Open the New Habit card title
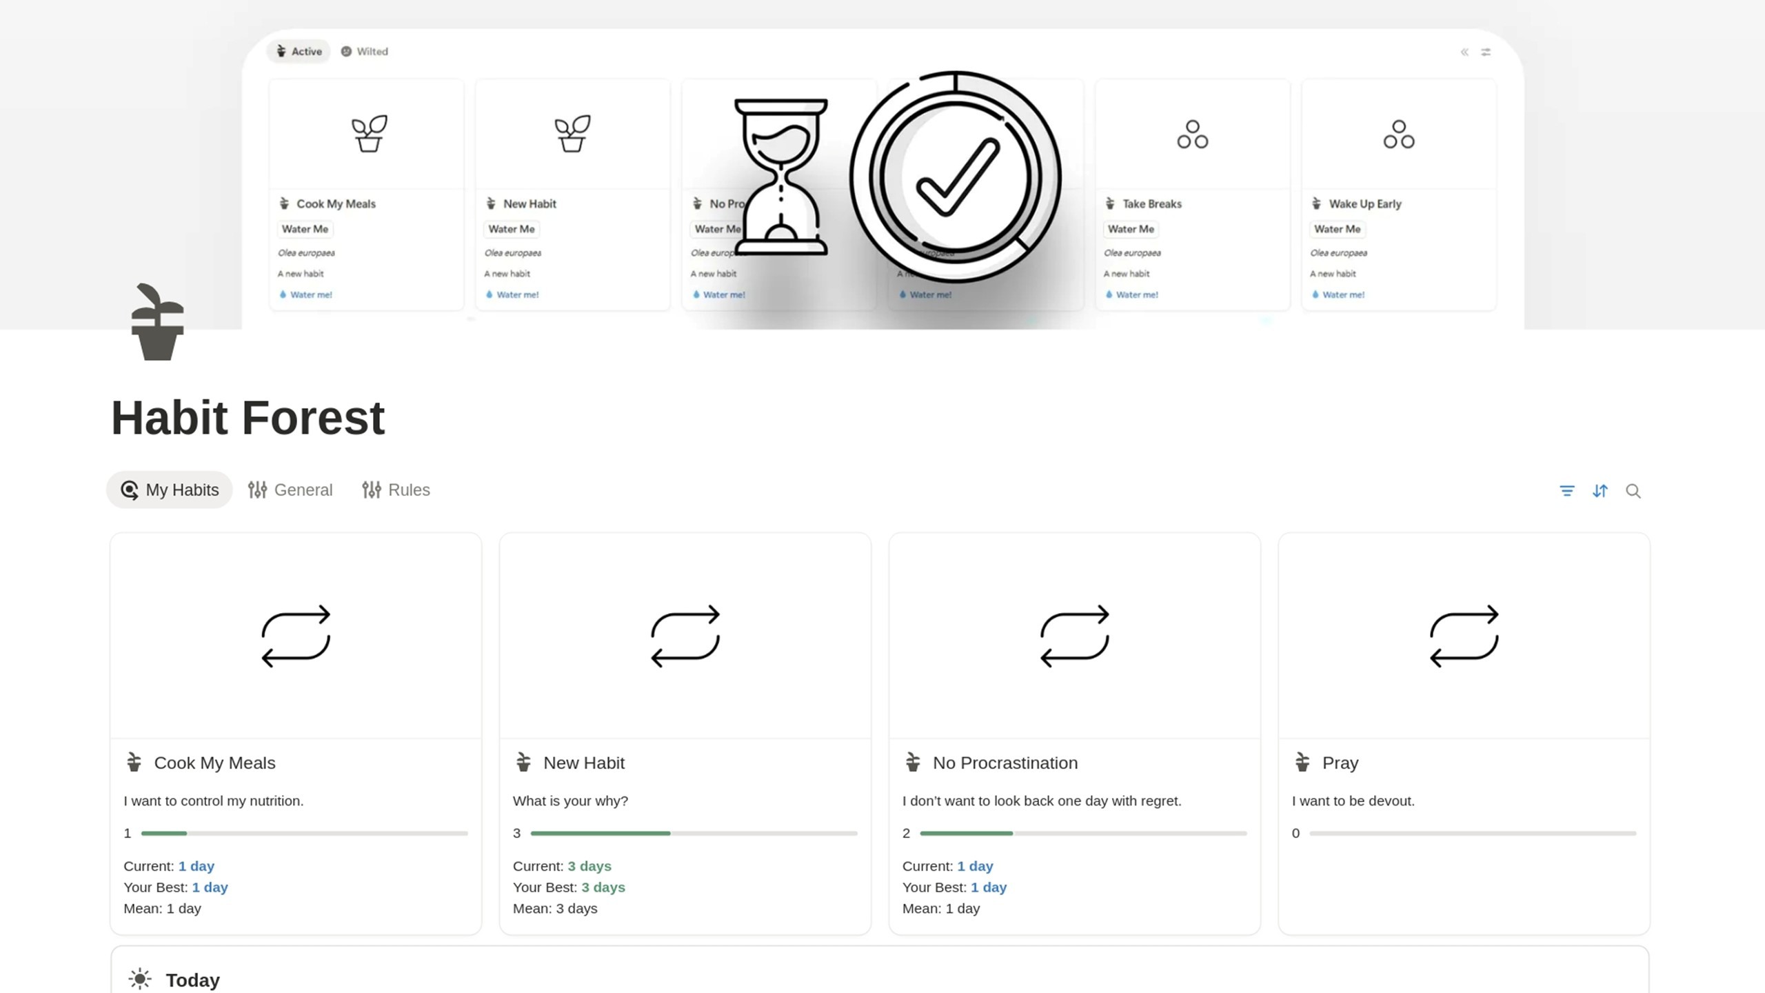Viewport: 1765px width, 993px height. pyautogui.click(x=583, y=763)
